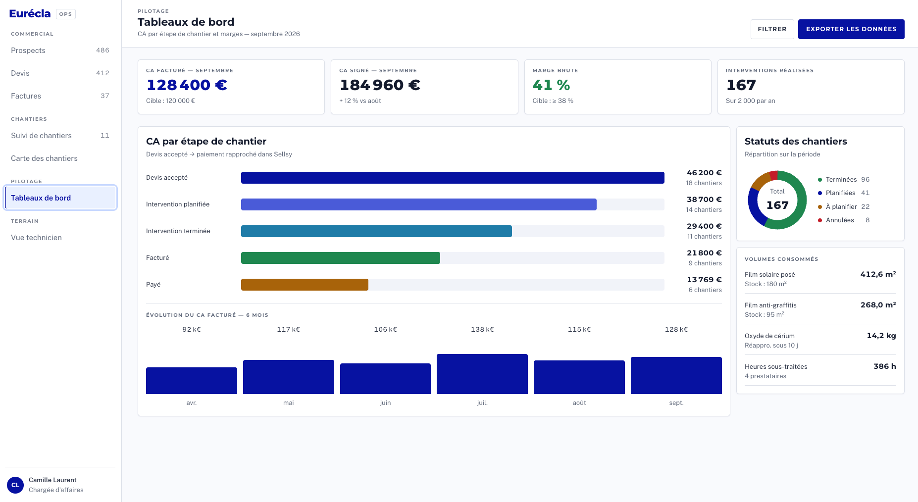Click the Marge brute KPI card

tap(617, 87)
